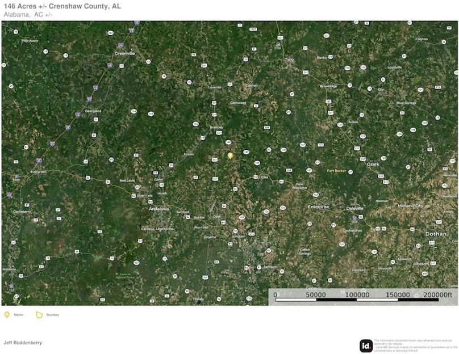Click the Enterprise city label

pos(318,207)
